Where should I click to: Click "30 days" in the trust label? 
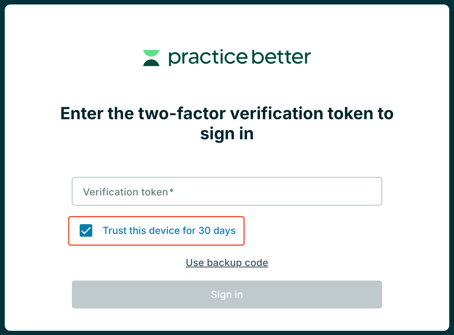point(217,231)
